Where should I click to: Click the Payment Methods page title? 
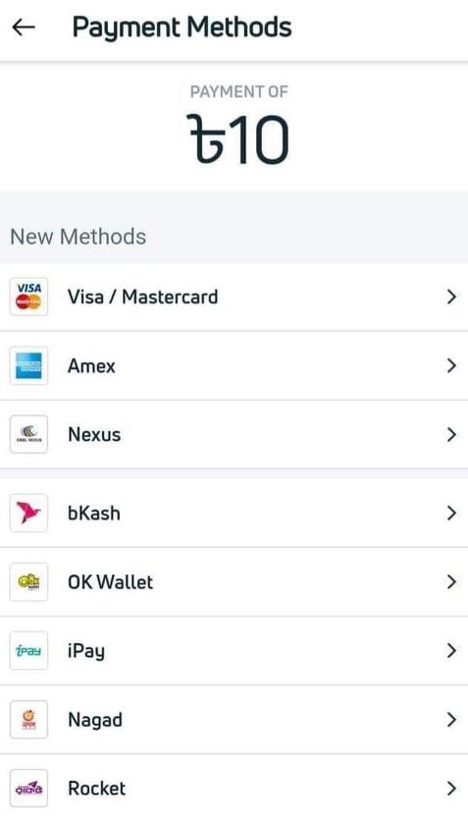pyautogui.click(x=182, y=27)
